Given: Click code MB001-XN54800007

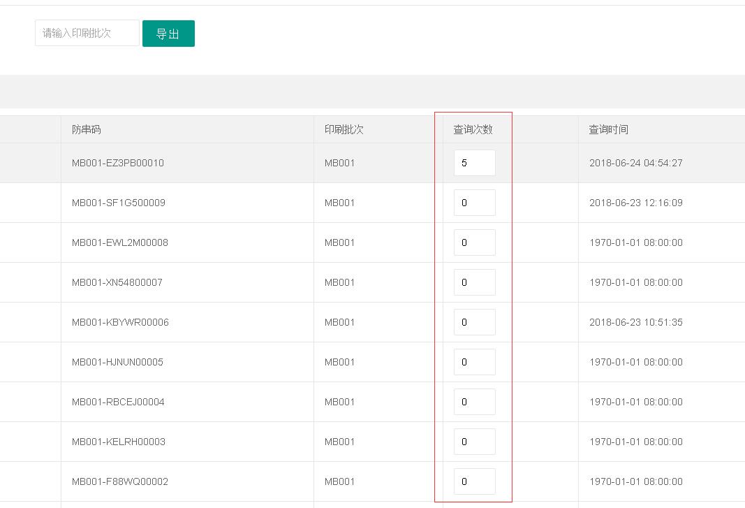Looking at the screenshot, I should (117, 282).
